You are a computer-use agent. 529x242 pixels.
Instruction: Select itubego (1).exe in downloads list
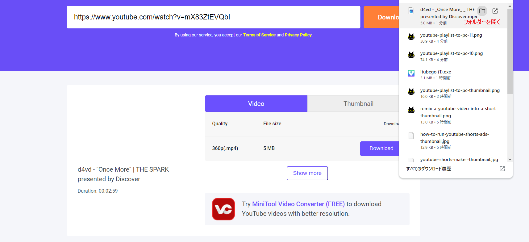[x=453, y=75]
